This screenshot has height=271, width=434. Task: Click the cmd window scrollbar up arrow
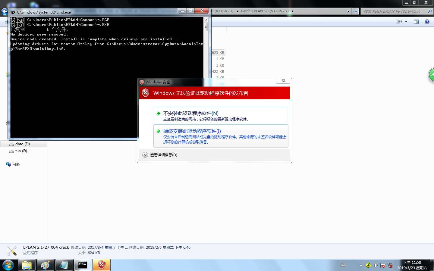(x=206, y=20)
